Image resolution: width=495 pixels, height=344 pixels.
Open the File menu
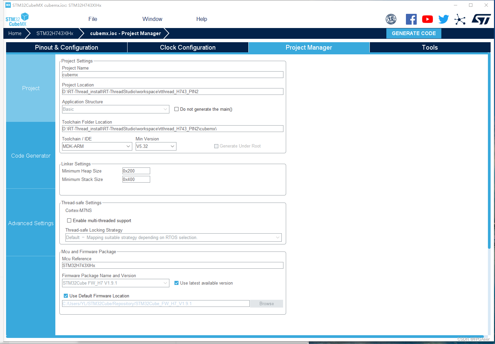click(x=93, y=19)
